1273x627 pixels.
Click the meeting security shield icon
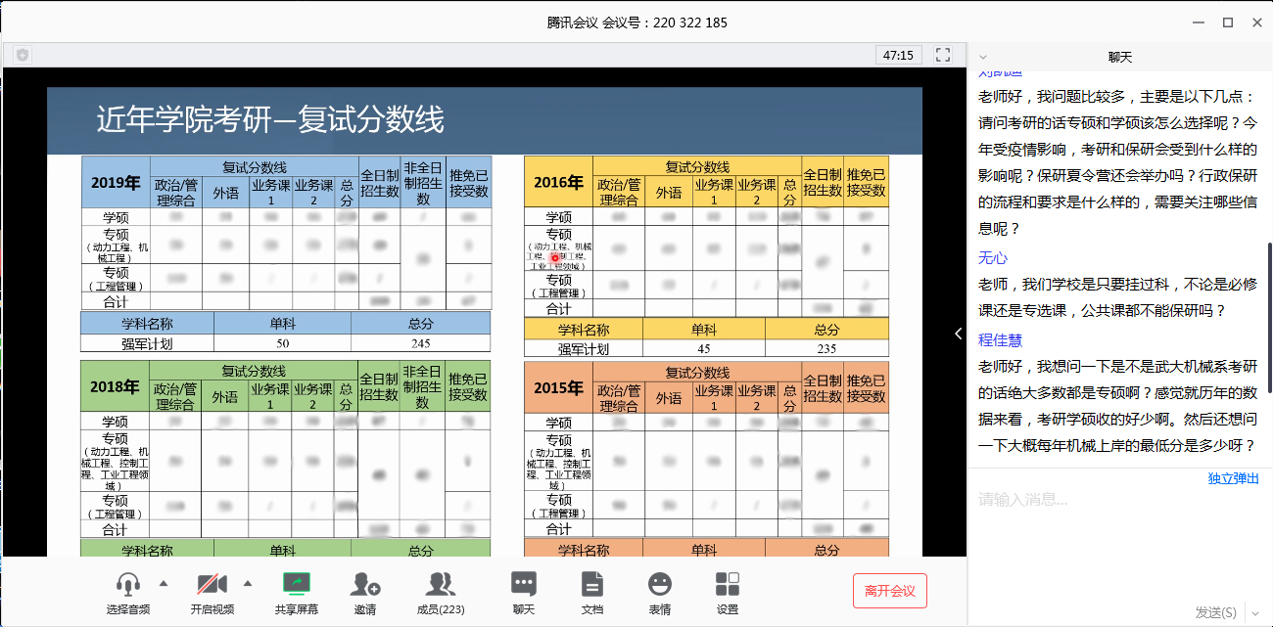(23, 56)
